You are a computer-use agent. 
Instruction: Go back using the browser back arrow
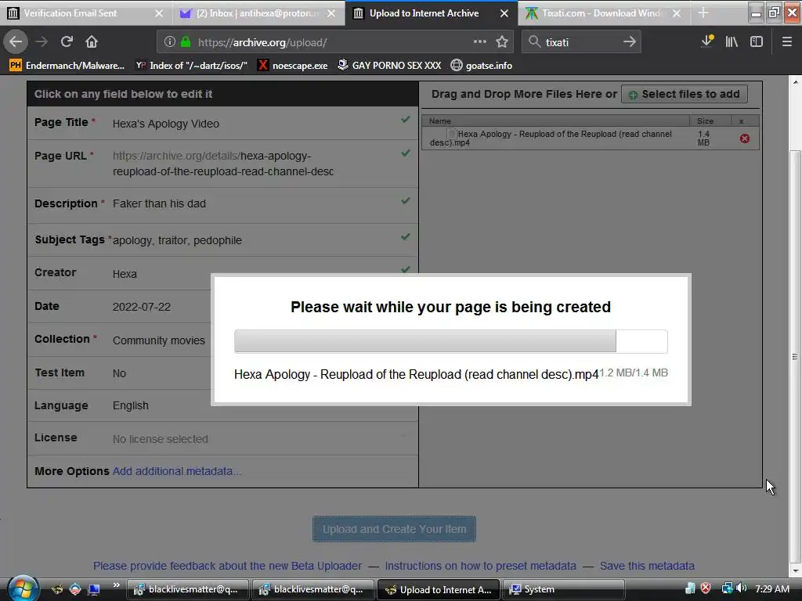tap(16, 42)
